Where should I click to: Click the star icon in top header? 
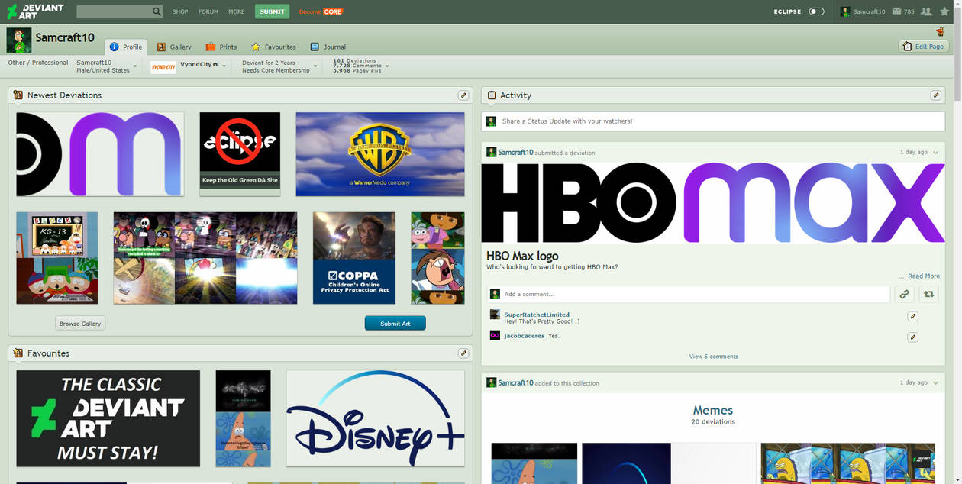tap(944, 11)
